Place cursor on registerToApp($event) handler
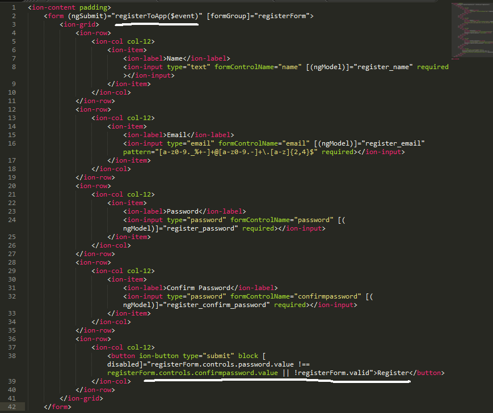 point(158,16)
